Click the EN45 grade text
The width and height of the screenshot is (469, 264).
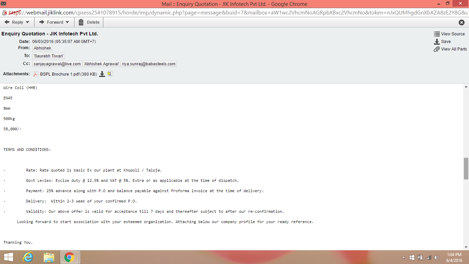coord(8,98)
